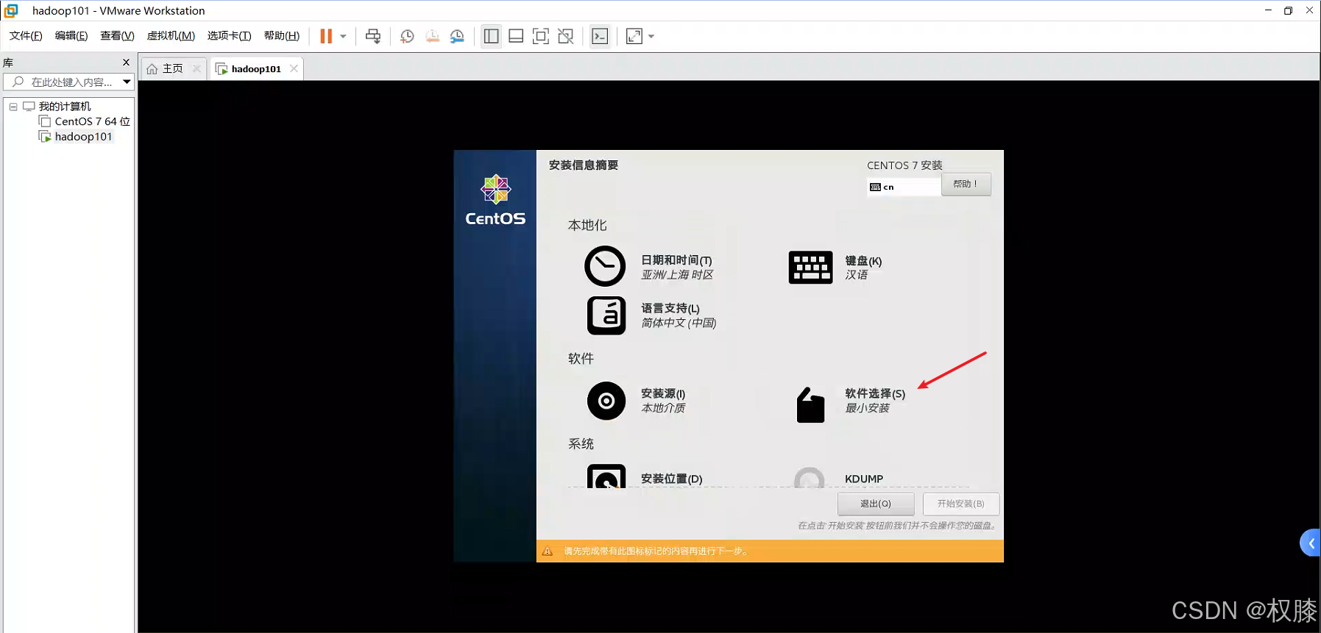Click the cn keyboard layout indicator
The image size is (1321, 633).
click(x=904, y=187)
